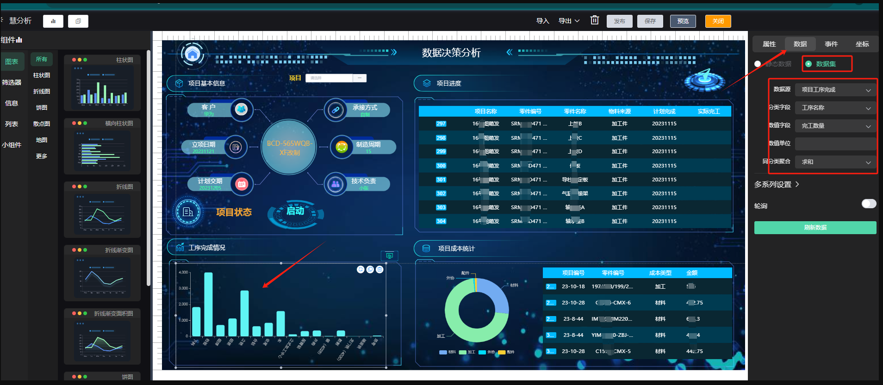Click the 立项日期 circular icon
Viewport: 883px width, 385px height.
(236, 147)
